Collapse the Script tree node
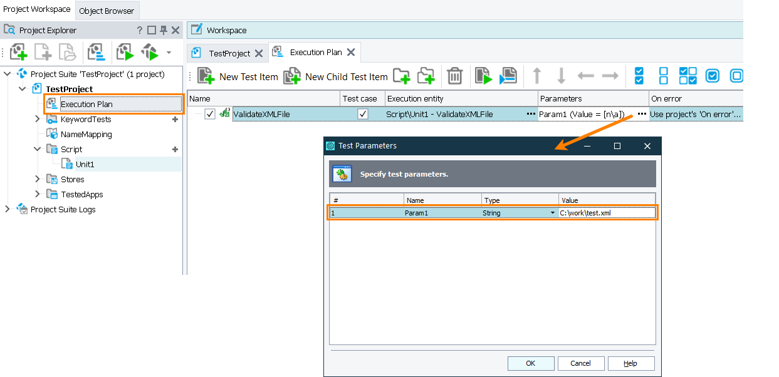Screen dimensions: 779x377 pyautogui.click(x=38, y=149)
